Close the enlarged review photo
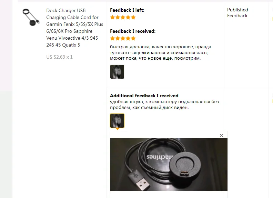Screen dimensions: 273x198 [221, 136]
